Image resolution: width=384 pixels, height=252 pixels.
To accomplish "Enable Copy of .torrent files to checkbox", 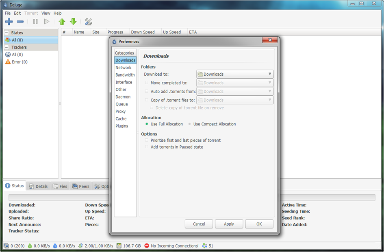I will pyautogui.click(x=147, y=100).
